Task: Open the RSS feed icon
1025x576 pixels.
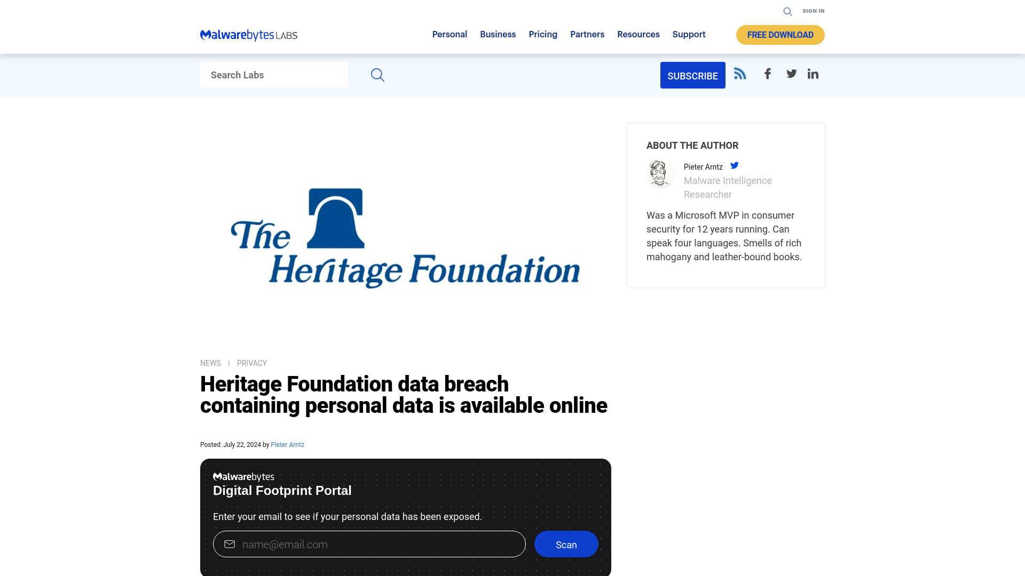Action: coord(740,74)
